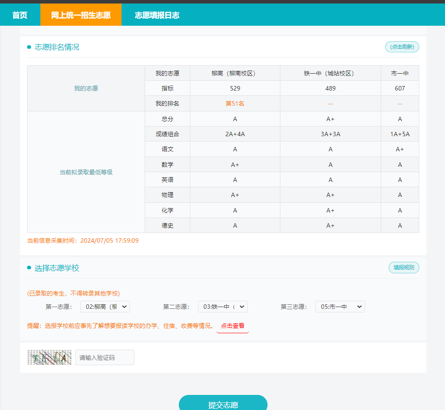This screenshot has width=445, height=410.
Task: Select the 铁一中（城站校区） column header
Action: (x=330, y=73)
